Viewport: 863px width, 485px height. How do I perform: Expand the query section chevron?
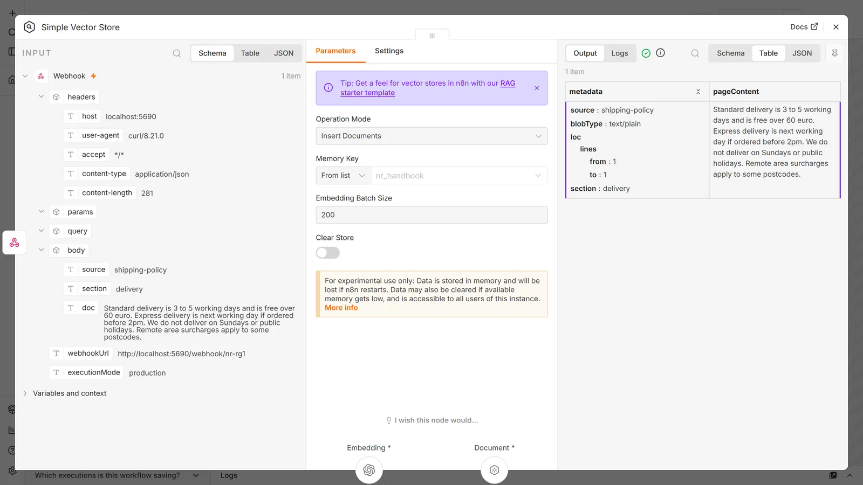(41, 231)
